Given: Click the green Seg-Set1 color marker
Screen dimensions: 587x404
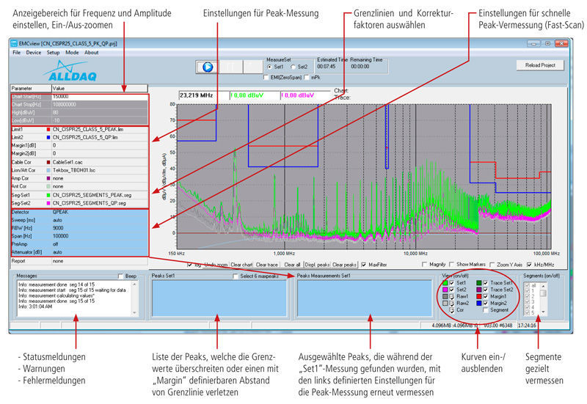Looking at the screenshot, I should 47,196.
